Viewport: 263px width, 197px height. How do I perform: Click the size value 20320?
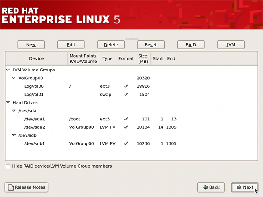[x=143, y=78]
